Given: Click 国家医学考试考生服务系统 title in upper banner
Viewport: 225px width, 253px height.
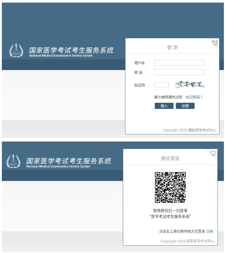Looking at the screenshot, I should [71, 50].
